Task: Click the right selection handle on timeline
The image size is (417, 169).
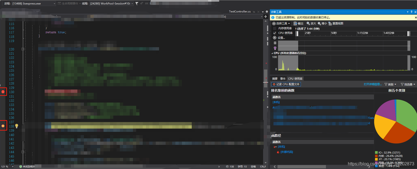Action: pos(408,33)
